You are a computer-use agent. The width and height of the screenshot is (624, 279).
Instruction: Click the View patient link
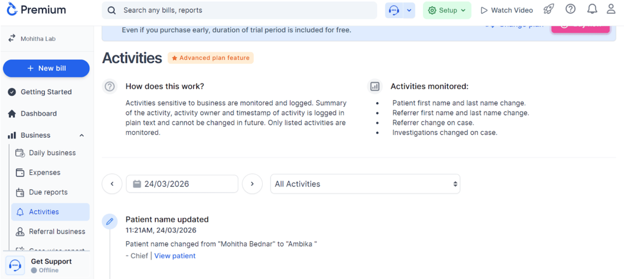[175, 255]
